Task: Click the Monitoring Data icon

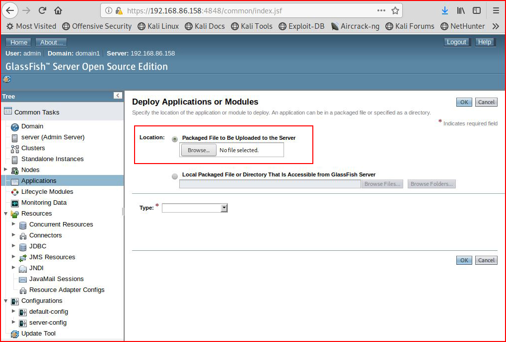Action: [15, 203]
